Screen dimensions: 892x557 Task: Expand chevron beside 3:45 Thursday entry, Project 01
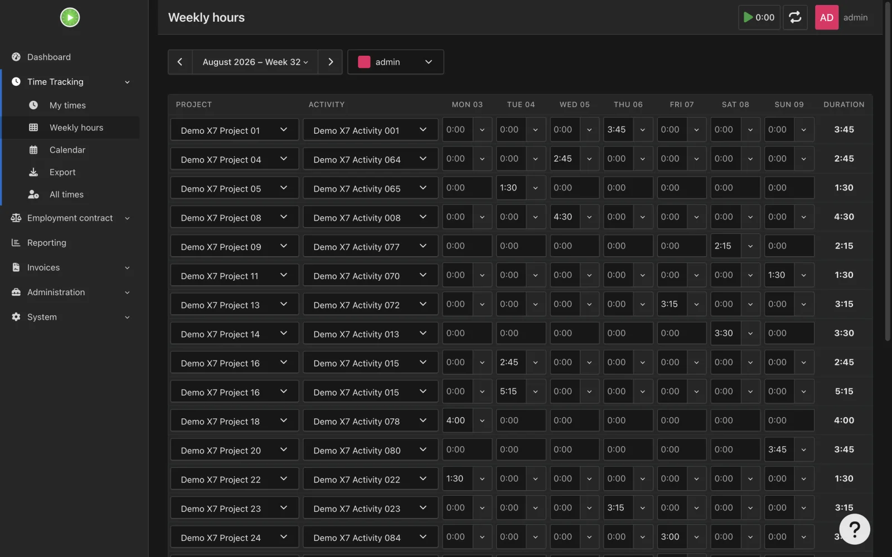click(643, 130)
